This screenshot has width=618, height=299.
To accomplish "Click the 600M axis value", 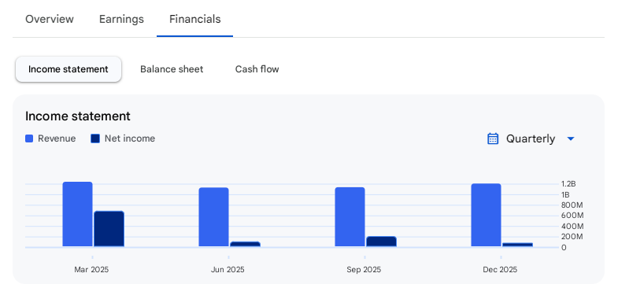I will click(572, 216).
